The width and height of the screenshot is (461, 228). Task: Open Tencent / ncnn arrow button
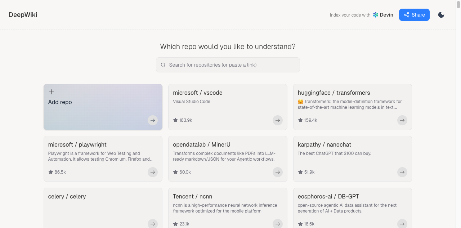[x=277, y=224]
